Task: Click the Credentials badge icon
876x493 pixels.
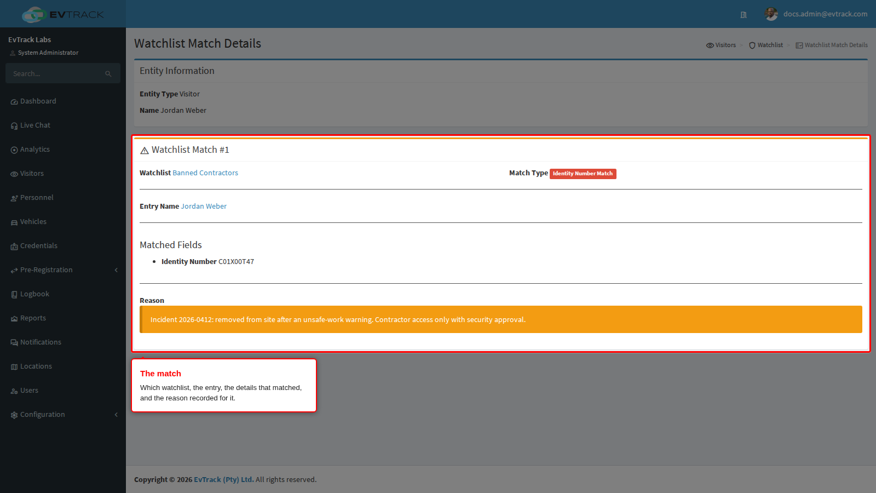Action: [x=14, y=246]
